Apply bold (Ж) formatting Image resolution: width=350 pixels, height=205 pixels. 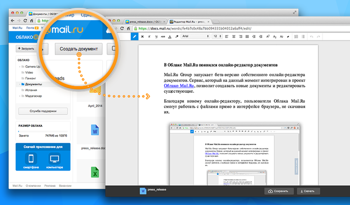click(142, 36)
